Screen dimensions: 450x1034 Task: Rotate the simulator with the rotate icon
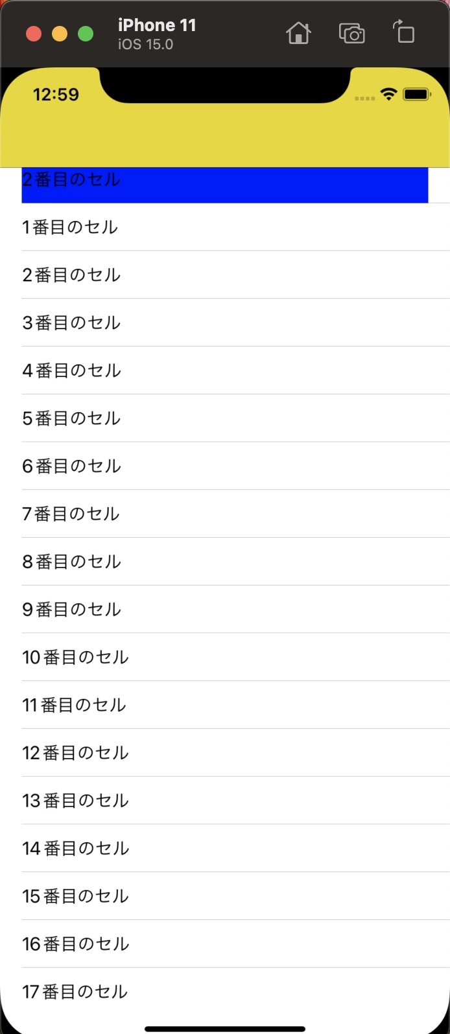(x=403, y=32)
